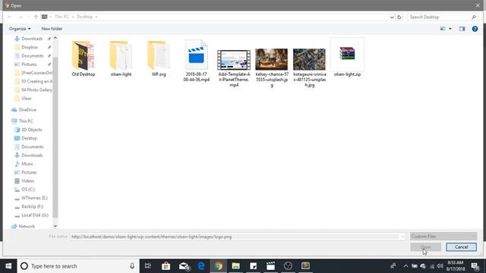Viewport: 486px width, 273px height.
Task: Select the WP.org folder
Action: click(159, 58)
